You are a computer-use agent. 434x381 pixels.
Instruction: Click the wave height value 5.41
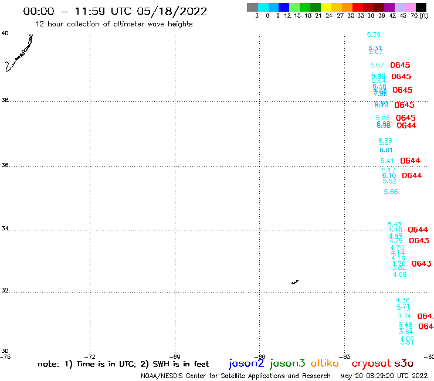[387, 161]
